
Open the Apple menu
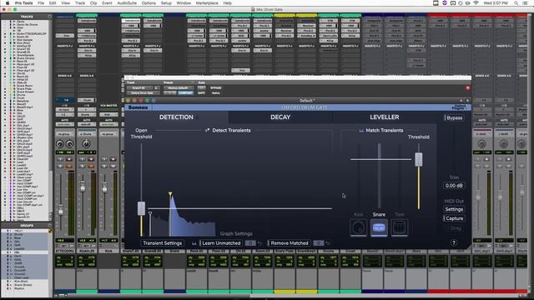[x=8, y=3]
